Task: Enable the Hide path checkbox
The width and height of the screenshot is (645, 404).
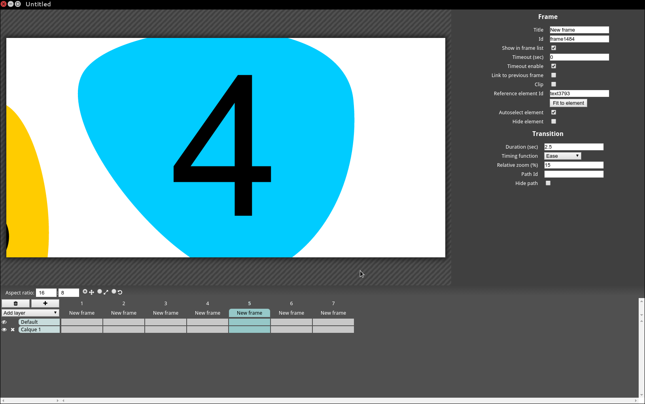Action: 548,183
